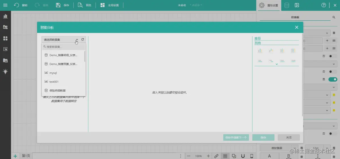Open help via the question mark icon
This screenshot has height=159, width=340.
tap(324, 5)
